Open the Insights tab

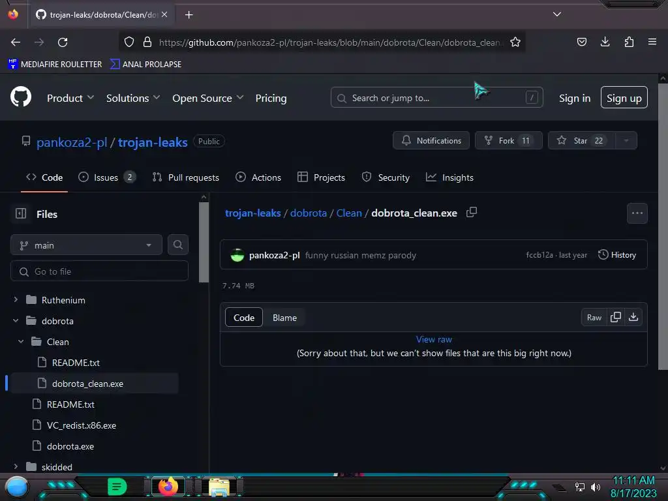(449, 177)
